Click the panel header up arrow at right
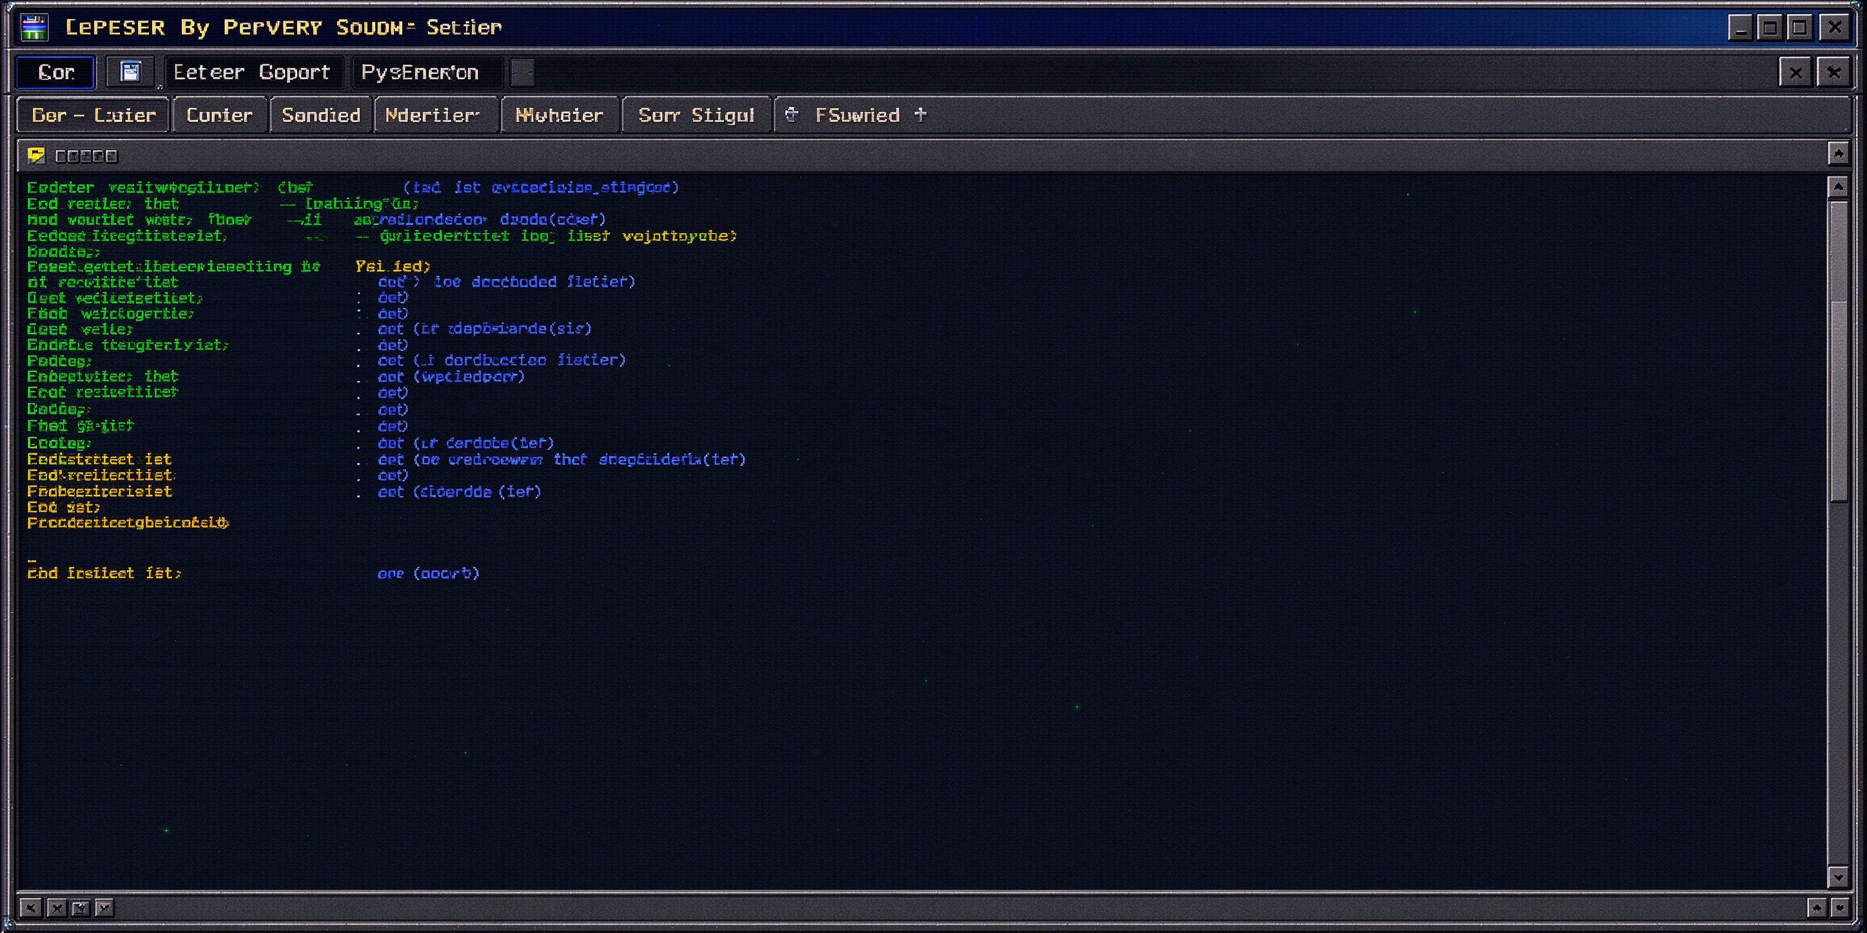 click(1838, 153)
